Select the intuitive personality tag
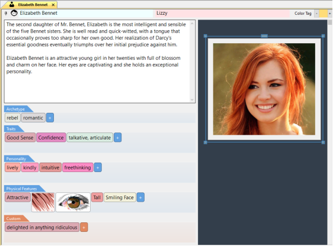 coord(50,167)
